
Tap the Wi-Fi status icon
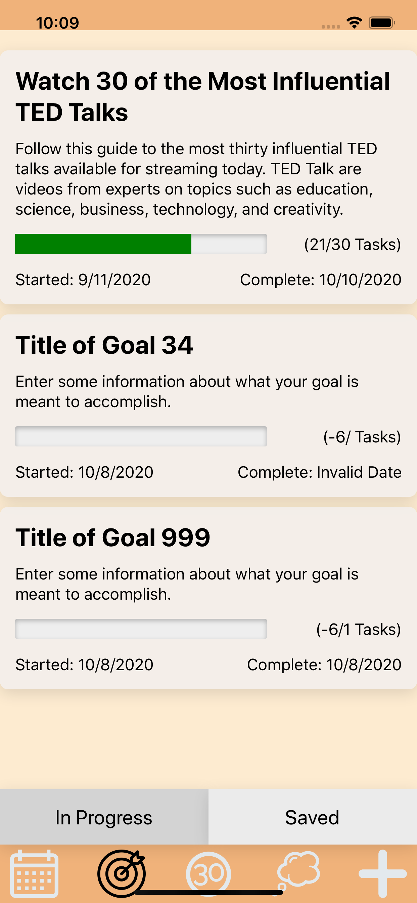(x=354, y=23)
